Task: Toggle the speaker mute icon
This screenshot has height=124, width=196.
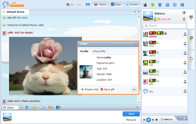Action: point(162,120)
